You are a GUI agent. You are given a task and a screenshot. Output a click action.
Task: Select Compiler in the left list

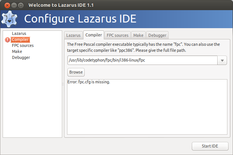click(x=20, y=40)
